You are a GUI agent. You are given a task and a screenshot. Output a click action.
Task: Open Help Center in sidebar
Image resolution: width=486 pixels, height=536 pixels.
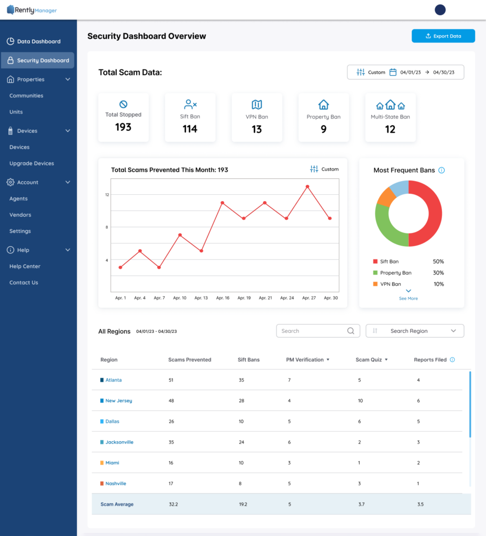coord(25,266)
